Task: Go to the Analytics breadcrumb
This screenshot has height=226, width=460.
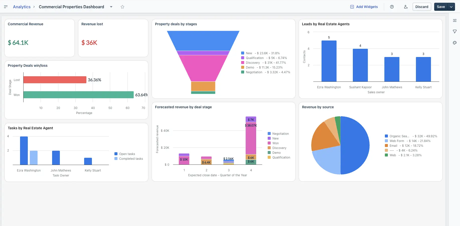Action: coord(22,7)
